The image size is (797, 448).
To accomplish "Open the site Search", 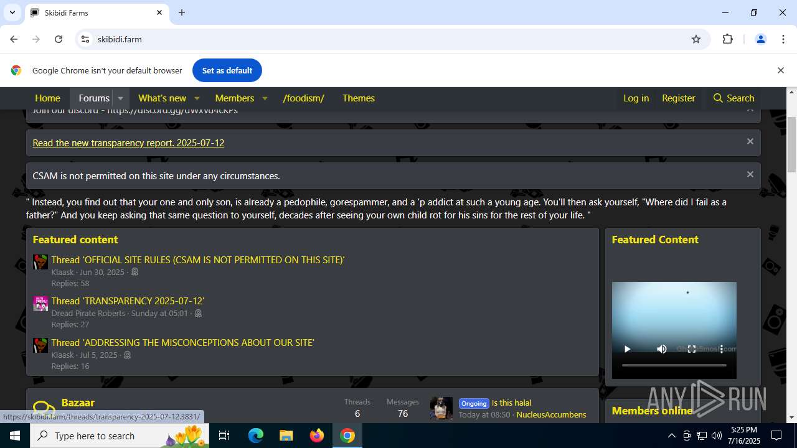I will [733, 98].
